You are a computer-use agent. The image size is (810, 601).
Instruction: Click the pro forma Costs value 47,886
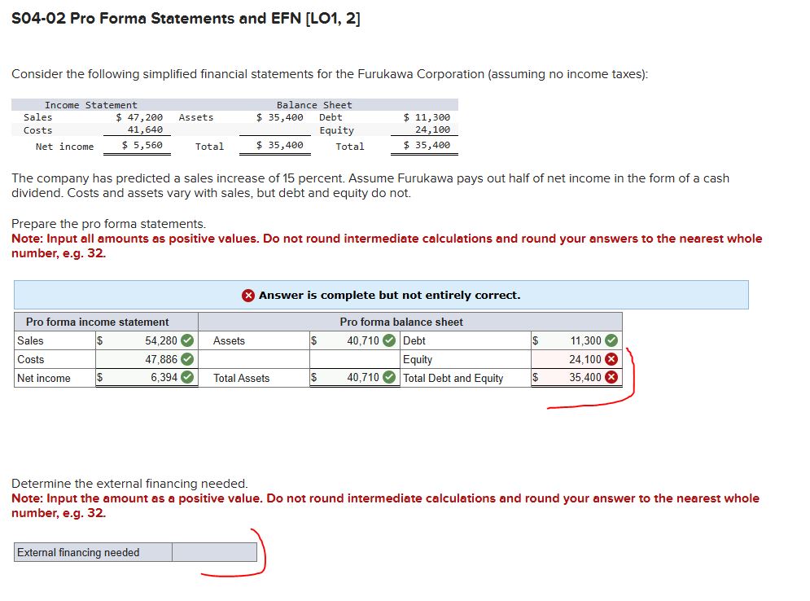pos(161,359)
